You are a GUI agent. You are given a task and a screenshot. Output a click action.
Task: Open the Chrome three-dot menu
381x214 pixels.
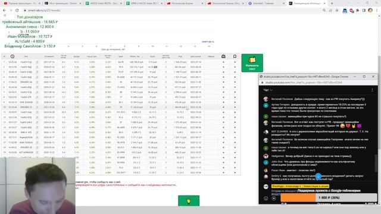click(x=377, y=11)
